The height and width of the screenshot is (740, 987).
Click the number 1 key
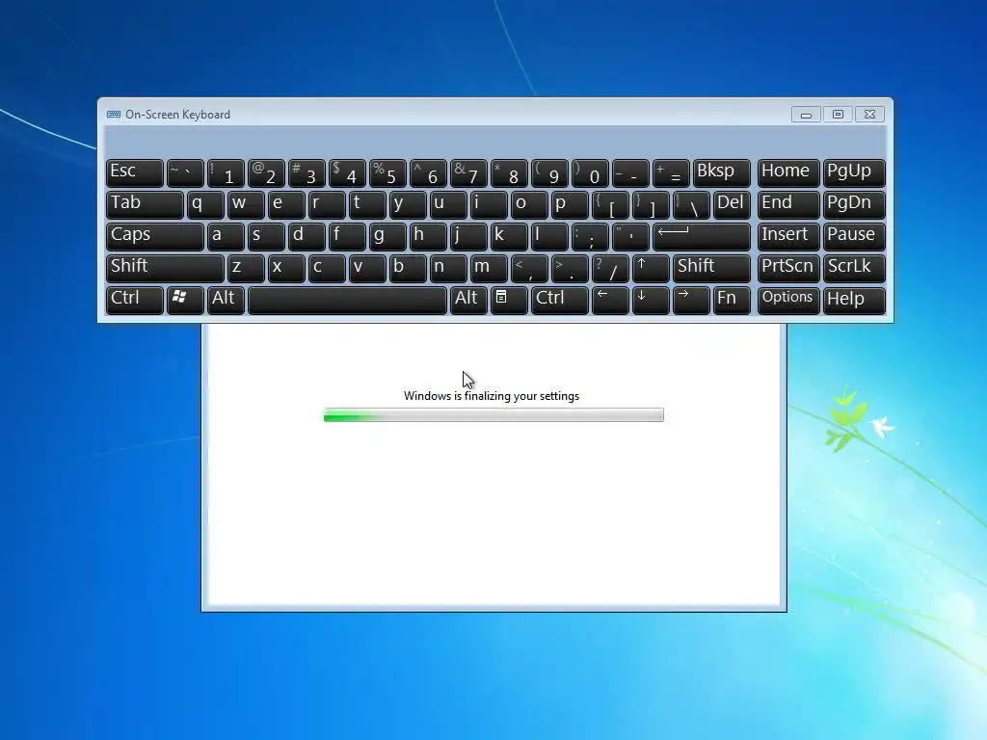(226, 173)
